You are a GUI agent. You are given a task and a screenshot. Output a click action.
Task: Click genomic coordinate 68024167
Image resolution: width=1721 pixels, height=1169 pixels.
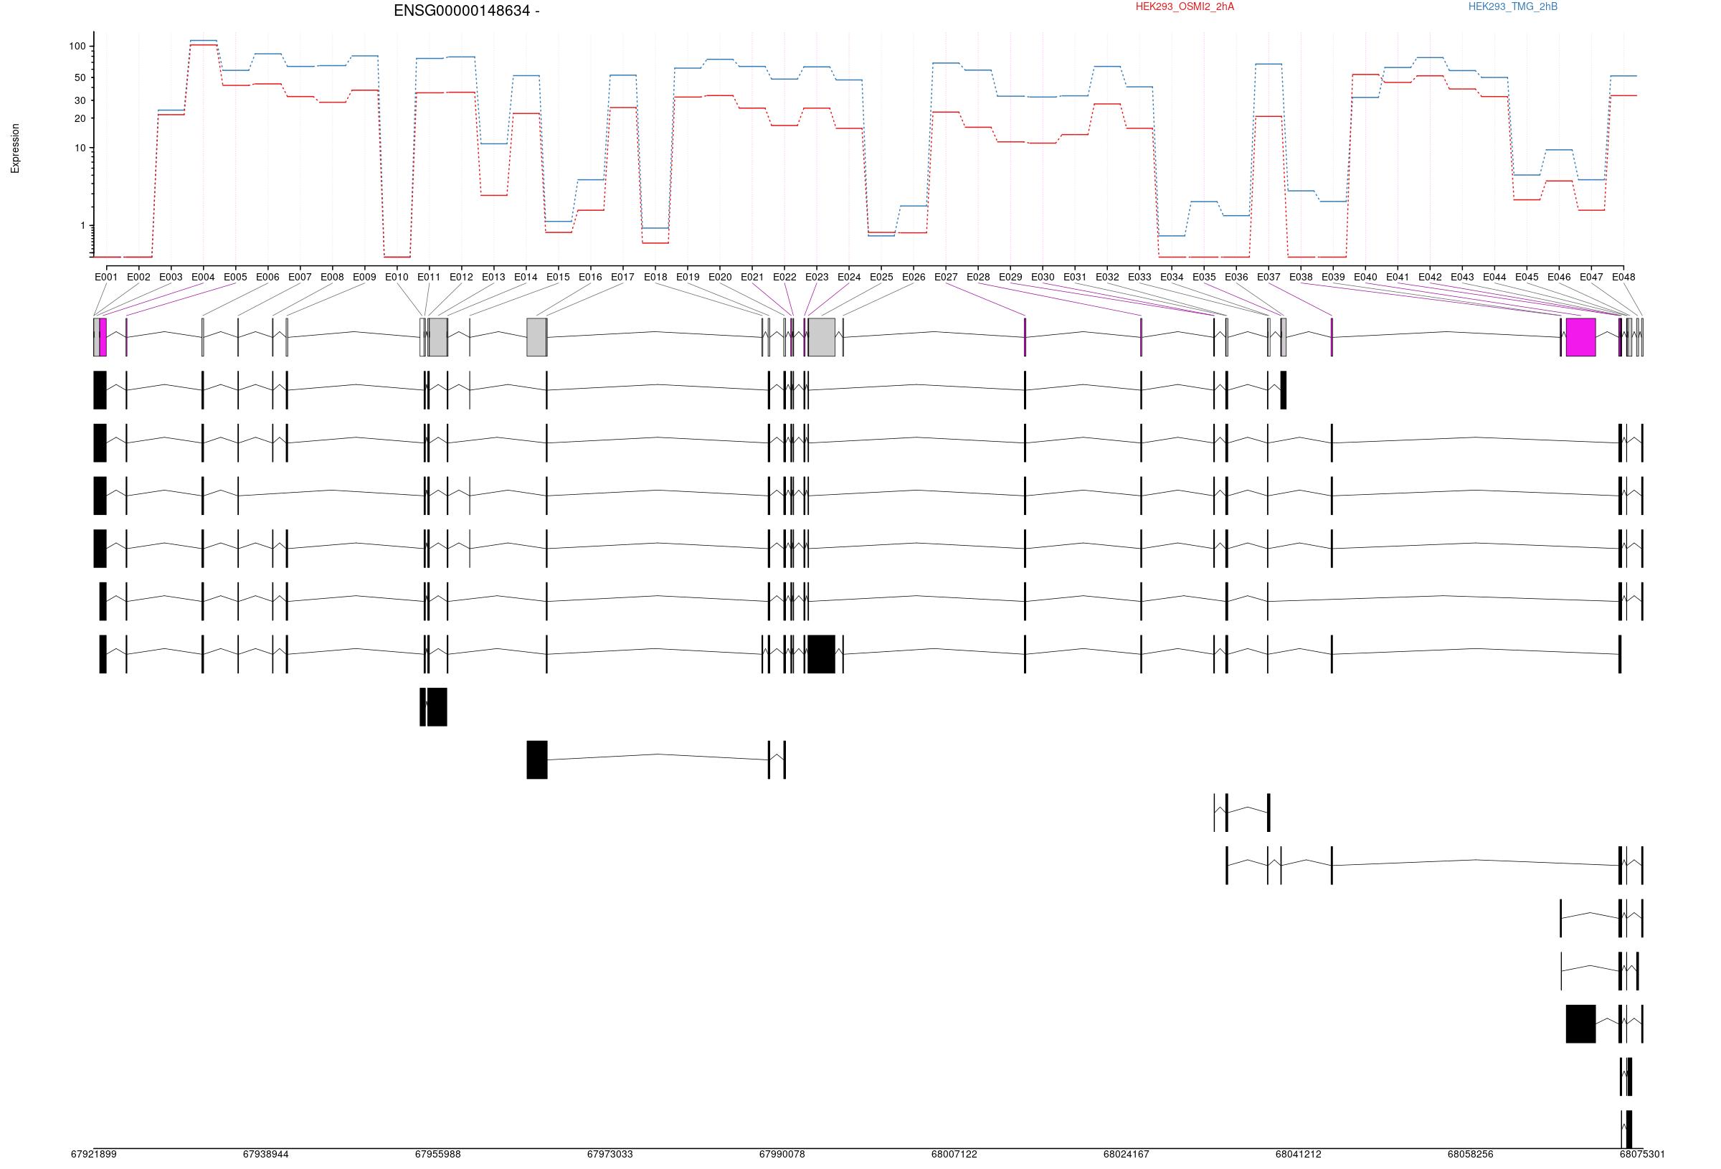point(1127,1154)
